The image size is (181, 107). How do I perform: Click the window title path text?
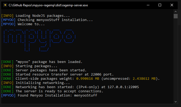(48, 5)
